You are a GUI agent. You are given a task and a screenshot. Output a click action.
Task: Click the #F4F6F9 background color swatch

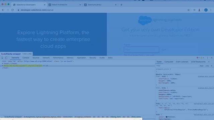click(172, 96)
